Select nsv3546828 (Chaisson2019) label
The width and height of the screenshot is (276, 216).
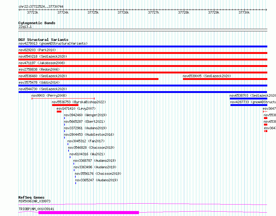91,148
